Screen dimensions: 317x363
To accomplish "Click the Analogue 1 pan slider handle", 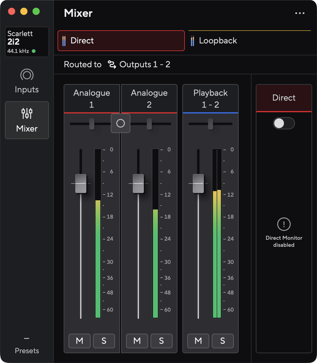I will click(92, 124).
